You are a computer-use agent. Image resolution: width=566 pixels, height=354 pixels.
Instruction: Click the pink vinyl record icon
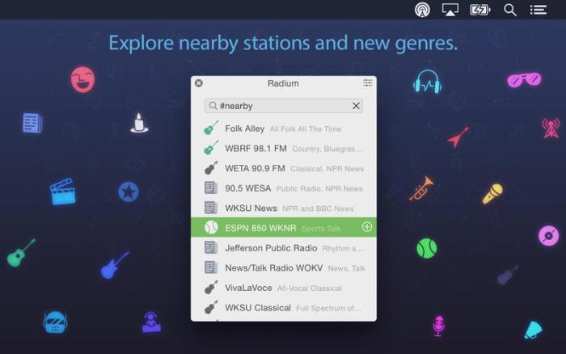tap(549, 236)
